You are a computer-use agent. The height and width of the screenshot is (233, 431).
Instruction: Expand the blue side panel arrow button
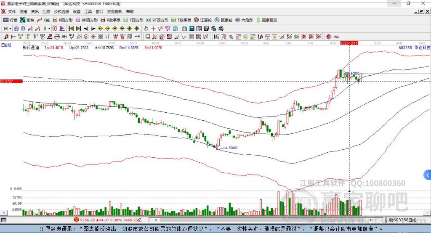coord(428,175)
